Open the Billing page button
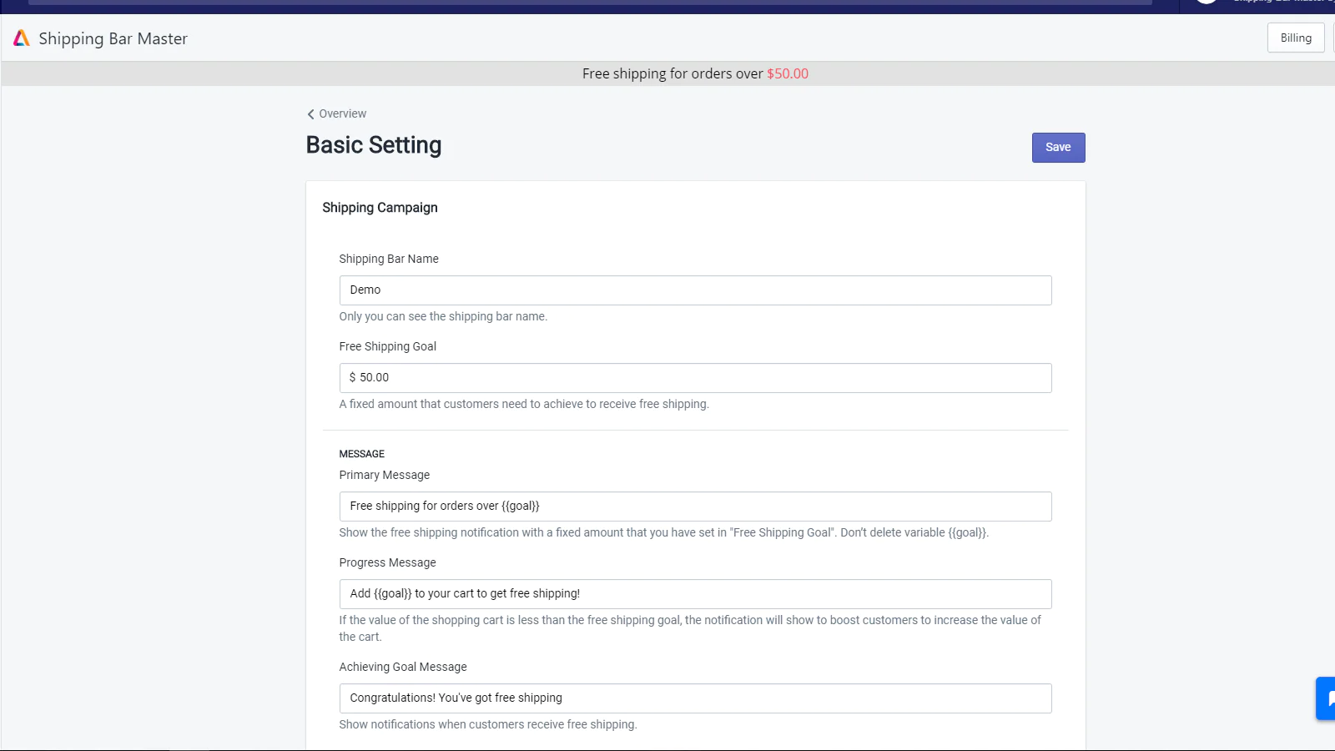 point(1296,38)
